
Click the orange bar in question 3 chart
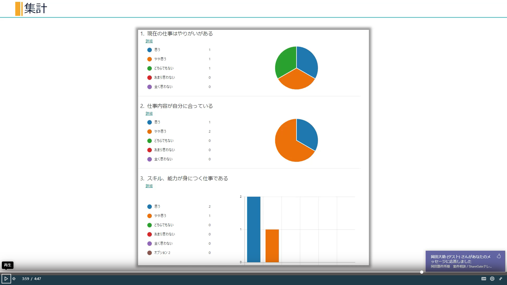point(272,245)
